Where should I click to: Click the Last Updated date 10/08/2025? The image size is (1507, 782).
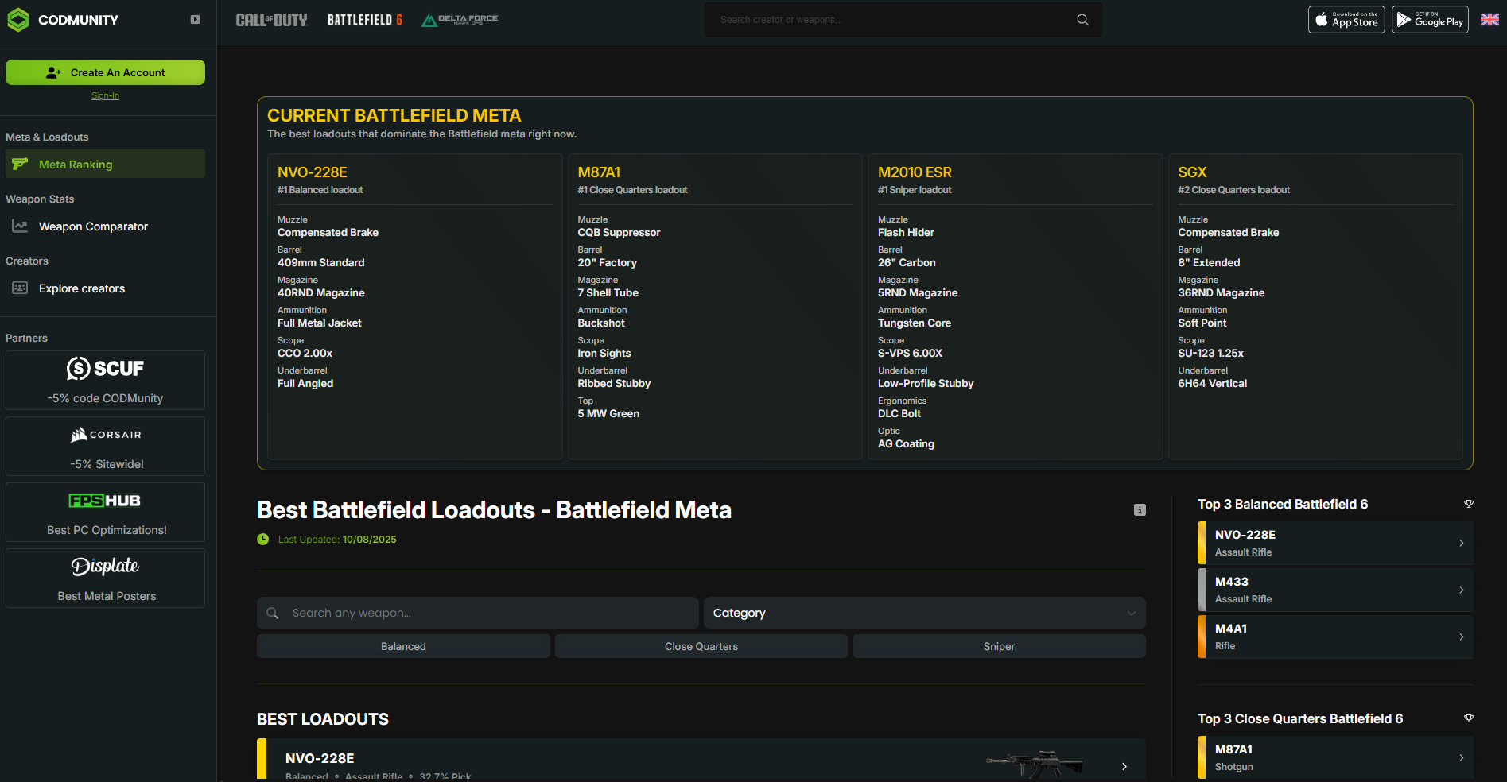pos(369,540)
